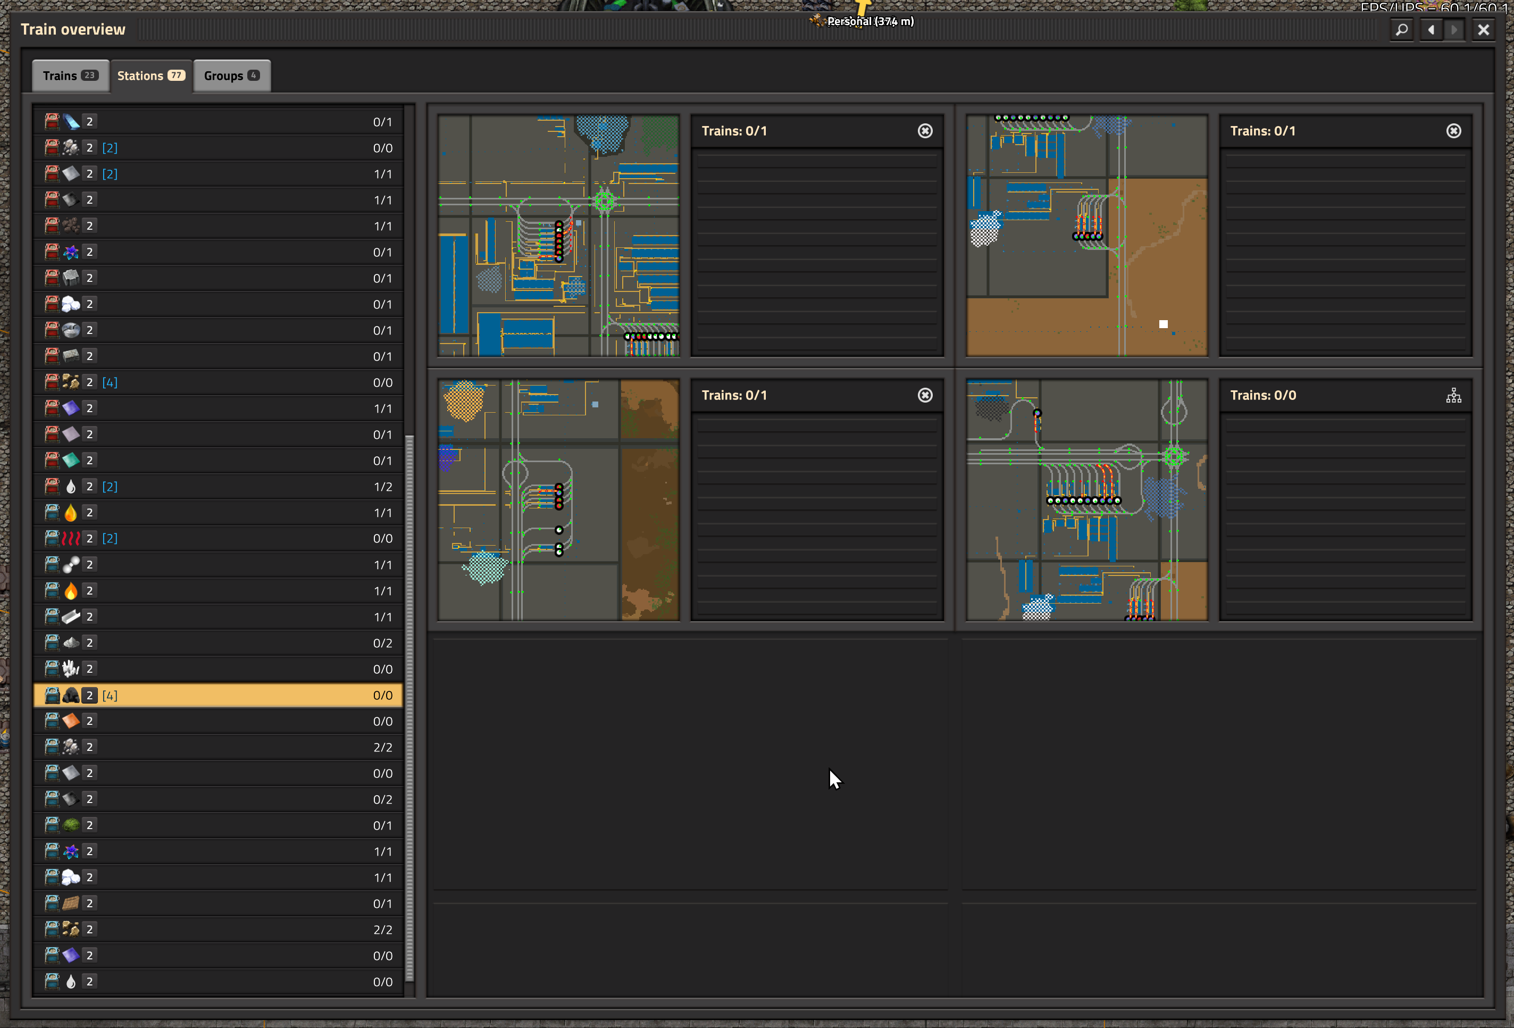Select the blue-stop white crystals station
1514x1028 pixels.
click(x=218, y=669)
